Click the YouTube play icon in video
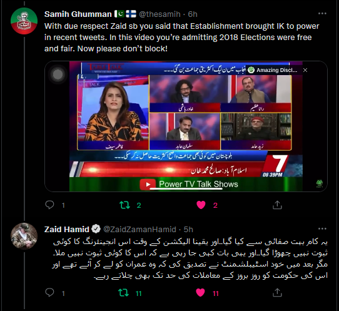 tap(148, 184)
